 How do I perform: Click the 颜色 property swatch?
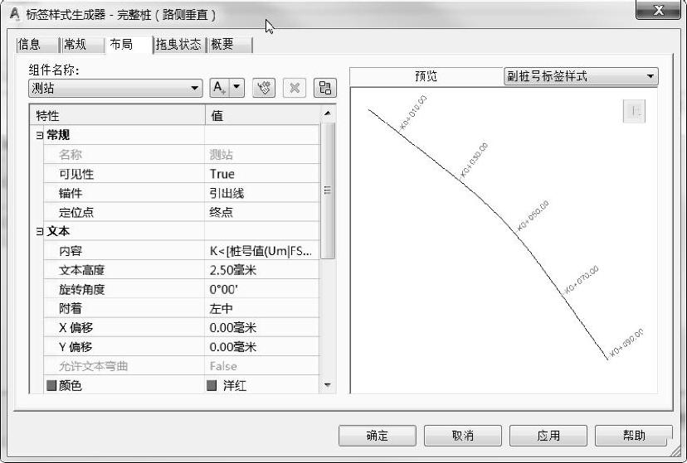51,385
